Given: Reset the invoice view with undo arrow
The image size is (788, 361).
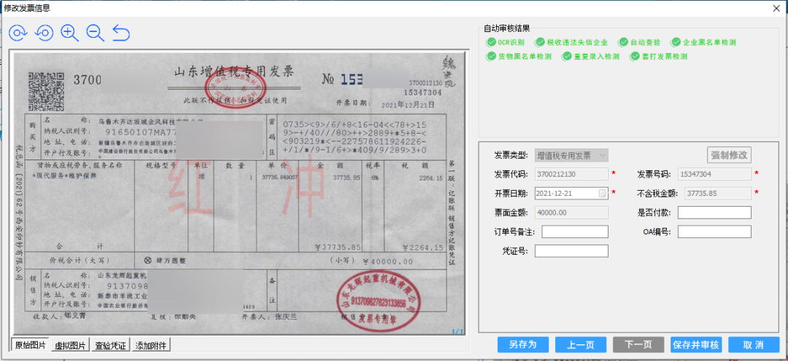Looking at the screenshot, I should tap(121, 33).
